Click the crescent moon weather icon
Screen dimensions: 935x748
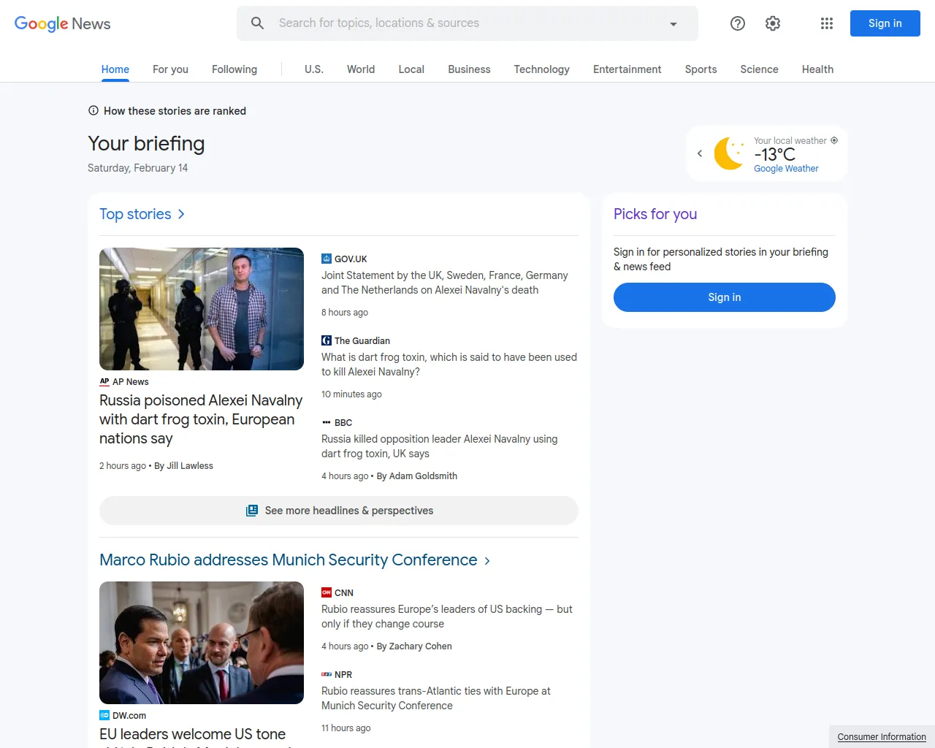click(x=728, y=153)
